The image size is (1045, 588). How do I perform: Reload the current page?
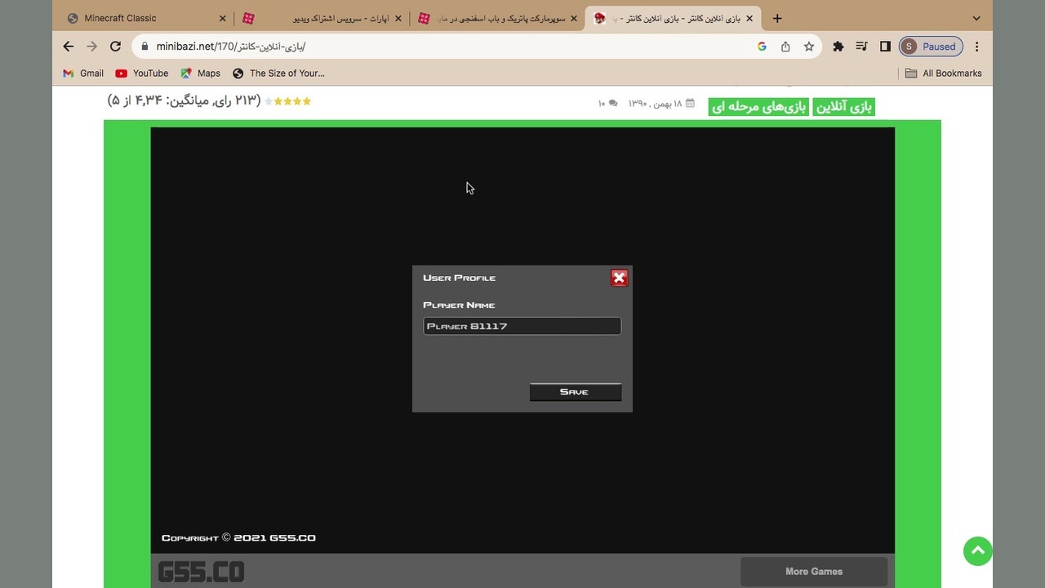click(116, 47)
